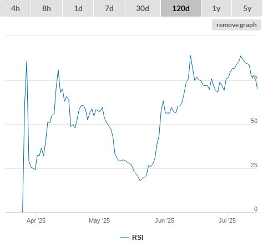Toggle the RSI series legend label
Screen dimensions: 263x252
(x=138, y=238)
